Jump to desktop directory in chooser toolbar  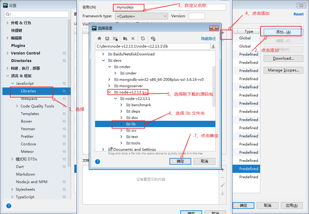[107, 38]
